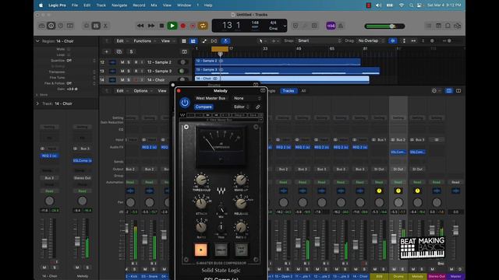
Task: Open the Snap mode Smart dropdown
Action: [319, 40]
